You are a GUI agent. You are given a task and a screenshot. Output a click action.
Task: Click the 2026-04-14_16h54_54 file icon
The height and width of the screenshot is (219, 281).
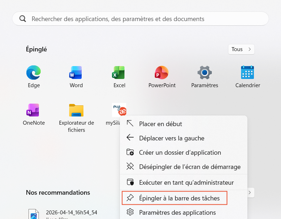tap(34, 214)
